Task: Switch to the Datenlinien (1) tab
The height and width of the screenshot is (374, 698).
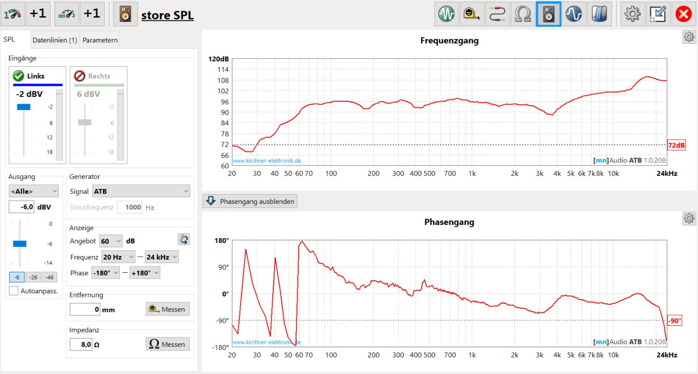Action: click(55, 40)
